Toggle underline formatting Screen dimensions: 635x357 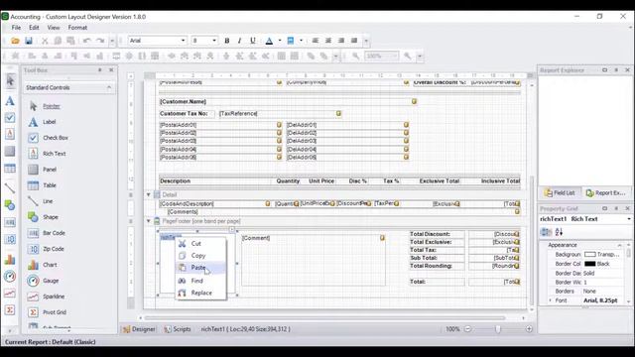tap(253, 41)
